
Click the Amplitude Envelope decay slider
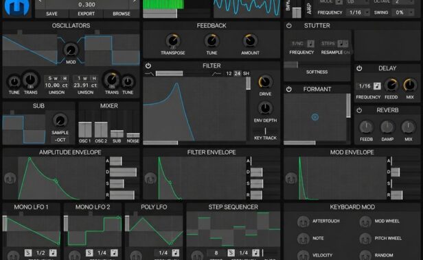(123, 172)
